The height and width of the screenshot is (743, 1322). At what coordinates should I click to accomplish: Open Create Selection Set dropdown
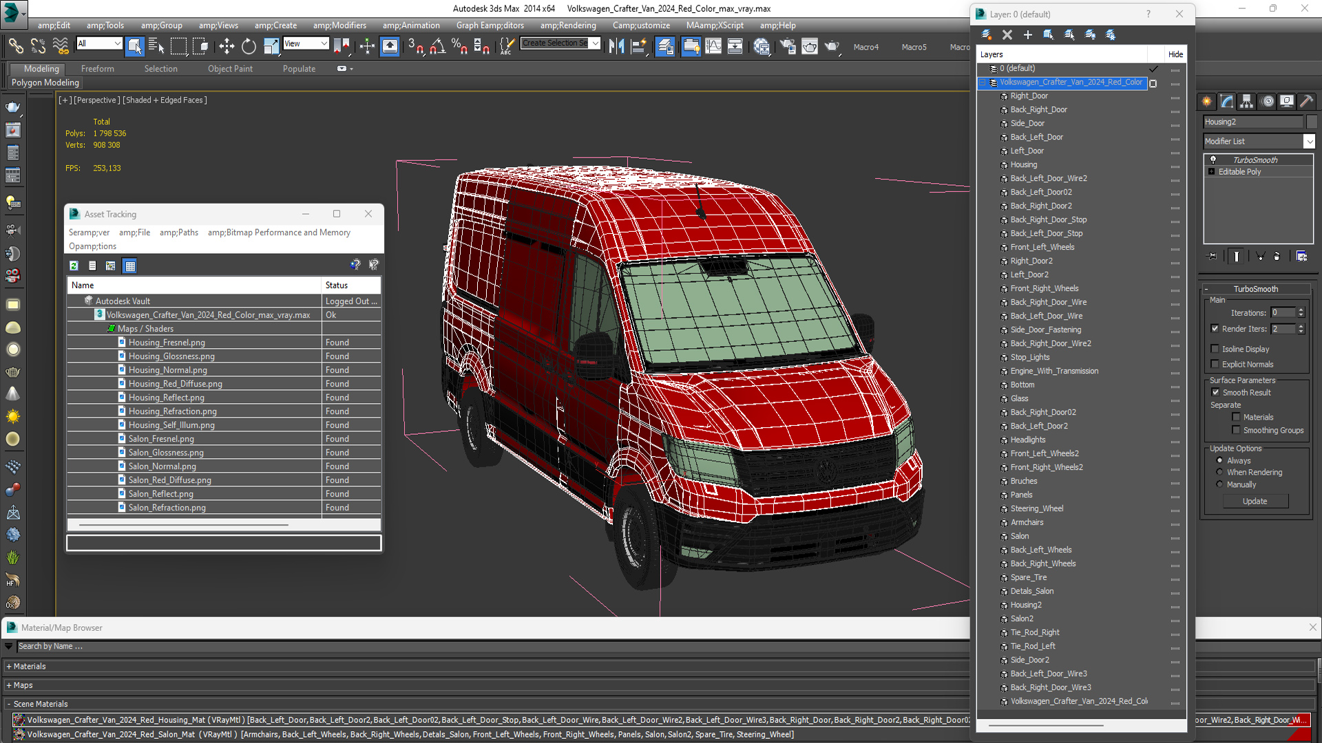tap(560, 43)
